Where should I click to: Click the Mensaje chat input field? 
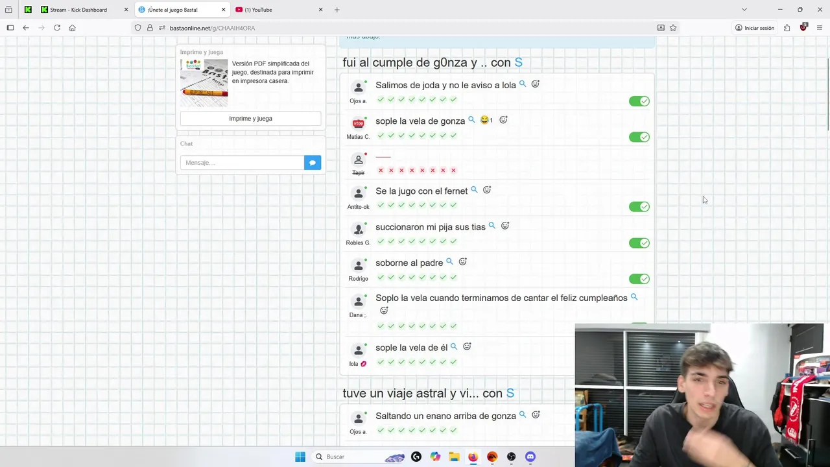coord(242,163)
